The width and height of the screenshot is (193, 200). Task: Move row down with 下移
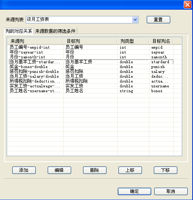pos(165,170)
